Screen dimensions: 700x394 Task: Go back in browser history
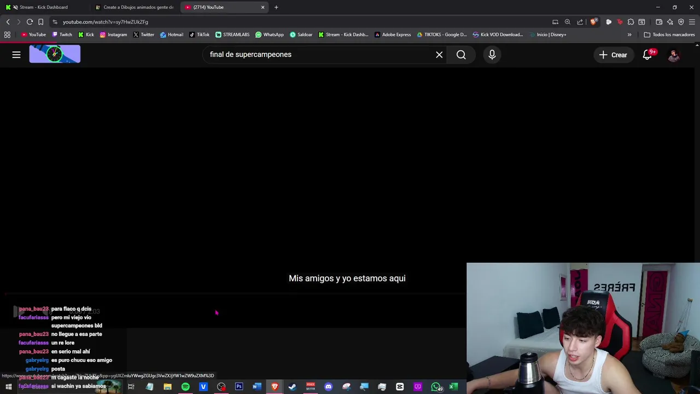pos(8,22)
